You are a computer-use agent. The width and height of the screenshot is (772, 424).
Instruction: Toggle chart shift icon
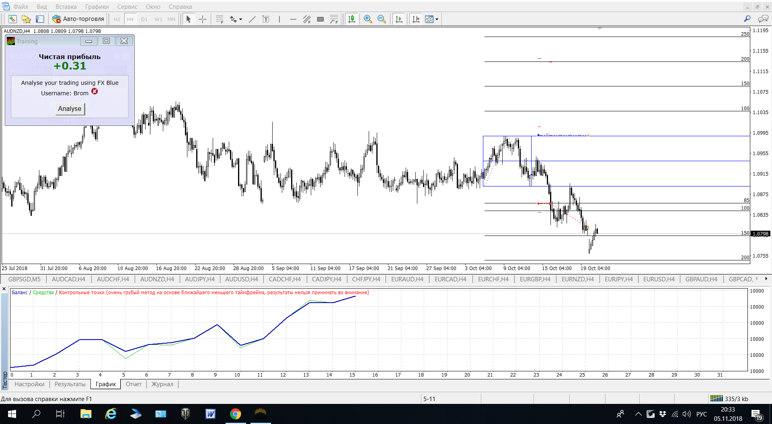point(416,19)
